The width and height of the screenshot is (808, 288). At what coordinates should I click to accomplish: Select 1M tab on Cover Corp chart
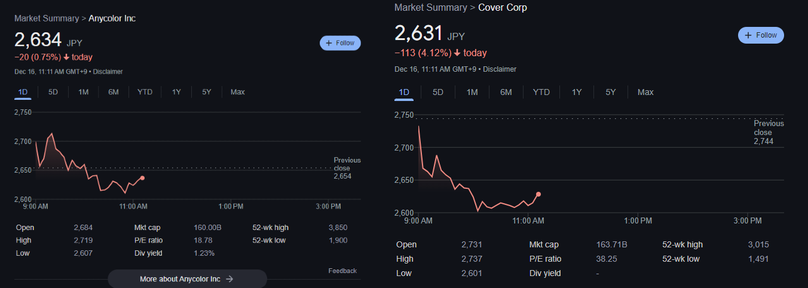click(x=472, y=92)
